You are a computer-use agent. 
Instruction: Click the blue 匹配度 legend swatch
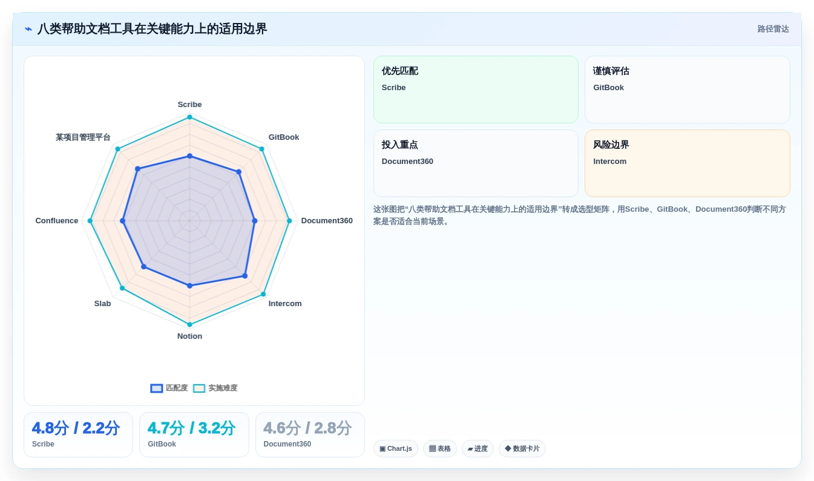(x=157, y=388)
